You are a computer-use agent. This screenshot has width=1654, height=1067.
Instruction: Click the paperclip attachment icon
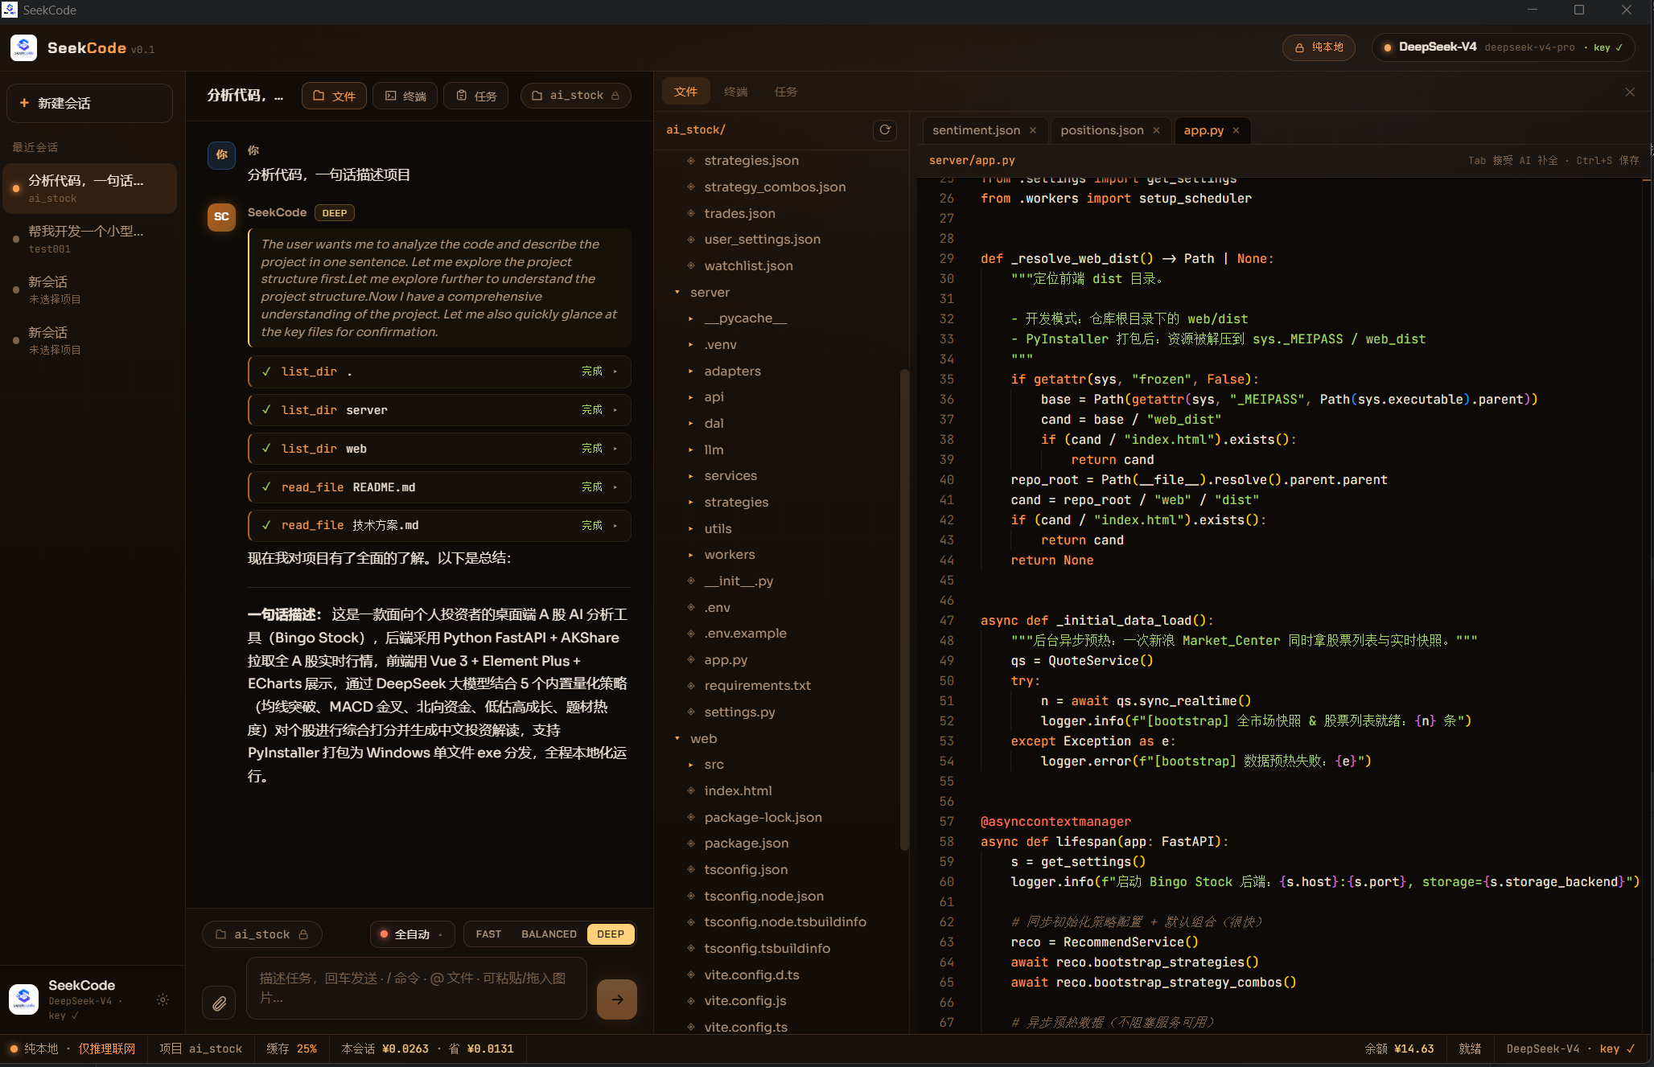click(219, 1002)
